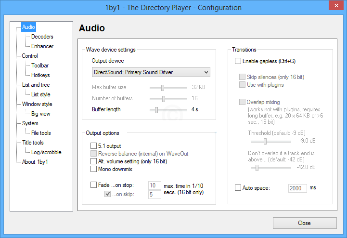Go to List style settings
This screenshot has height=238, width=347.
[x=40, y=94]
